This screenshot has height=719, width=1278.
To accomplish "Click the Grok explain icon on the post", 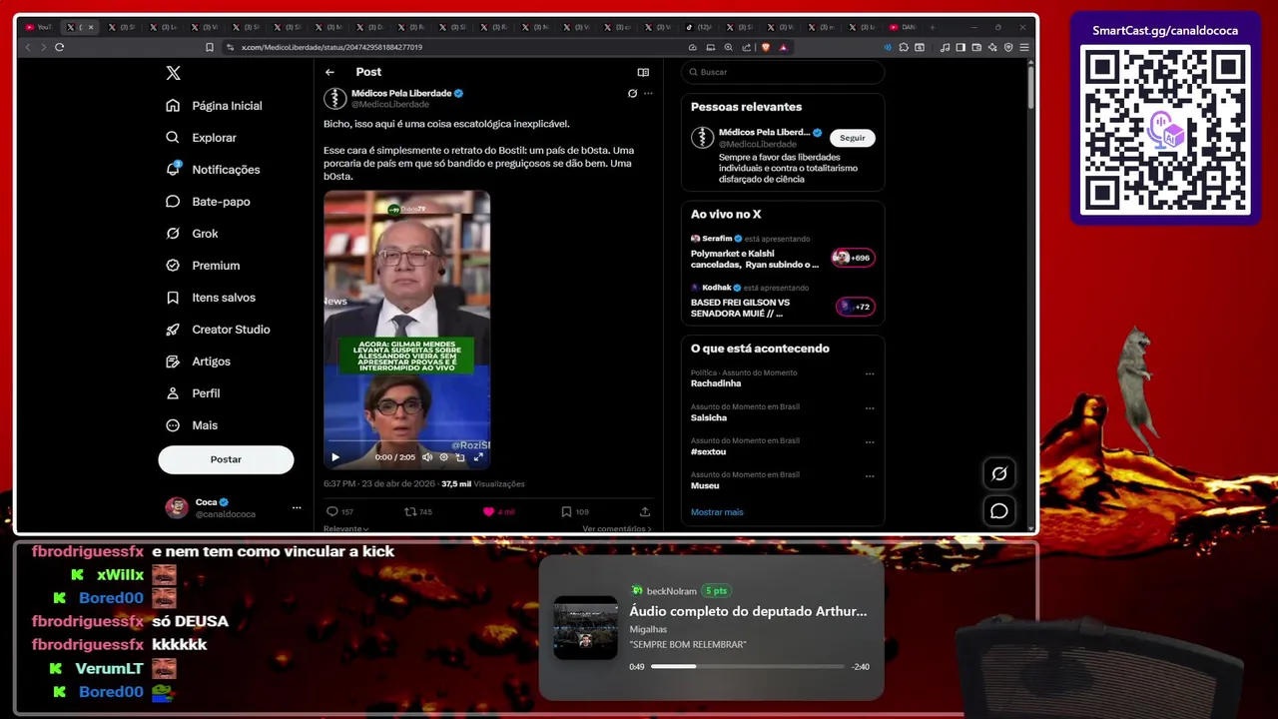I will click(x=632, y=93).
